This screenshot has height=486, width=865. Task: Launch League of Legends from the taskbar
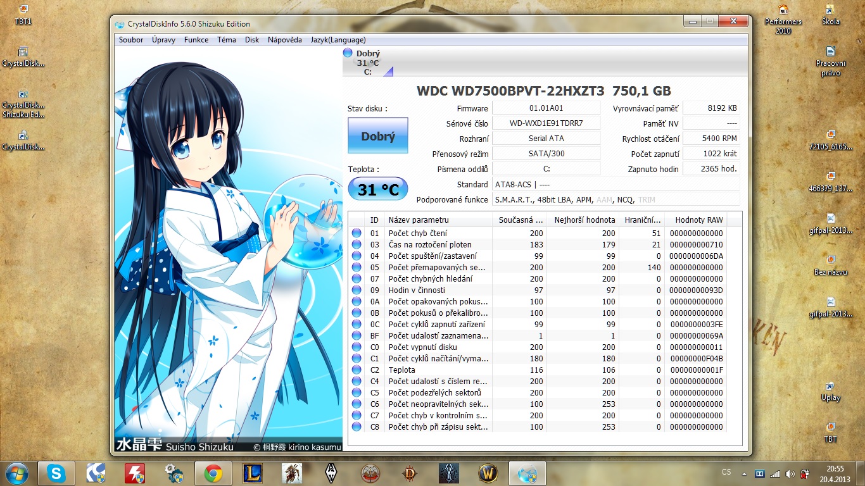pyautogui.click(x=252, y=473)
